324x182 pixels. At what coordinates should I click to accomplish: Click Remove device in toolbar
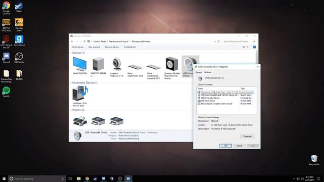(112, 47)
